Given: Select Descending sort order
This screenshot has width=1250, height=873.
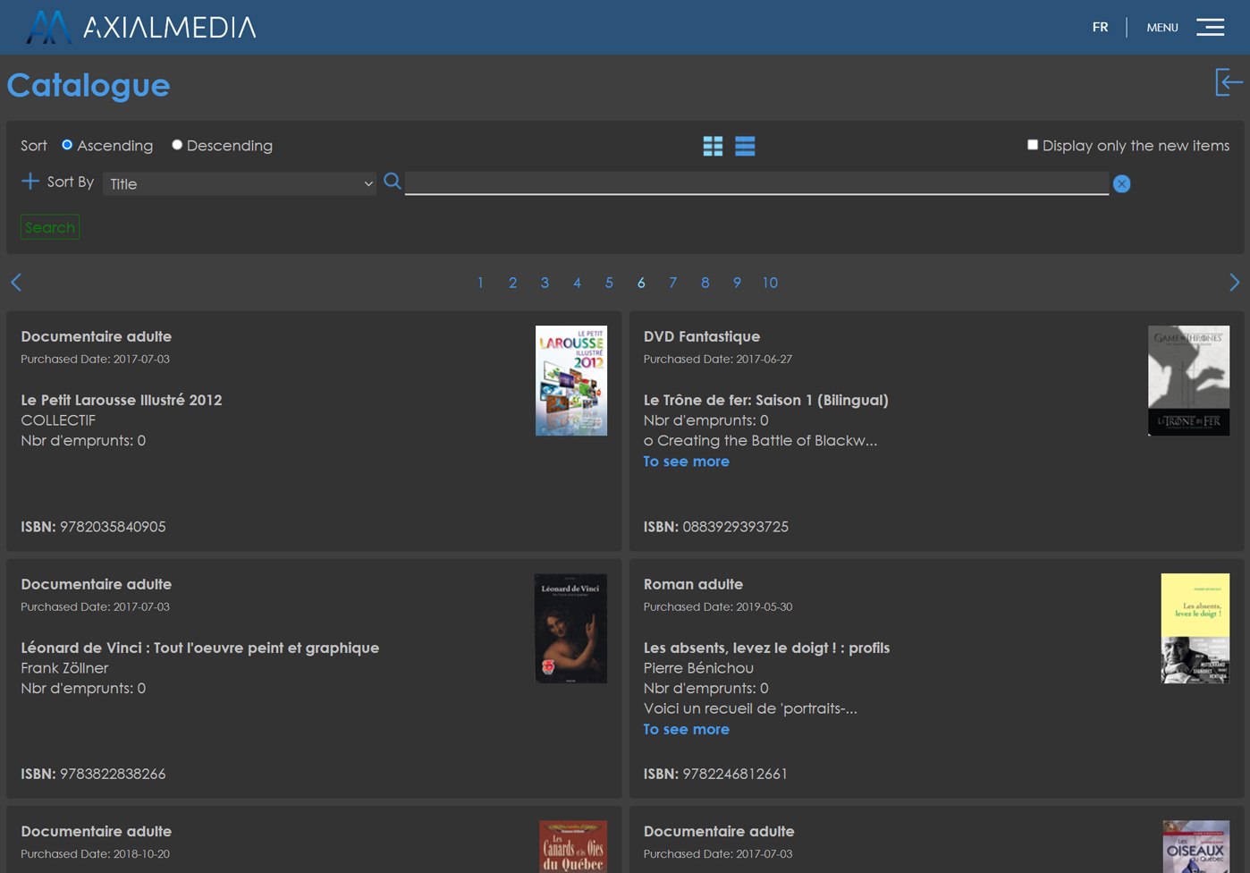Looking at the screenshot, I should click(x=177, y=145).
